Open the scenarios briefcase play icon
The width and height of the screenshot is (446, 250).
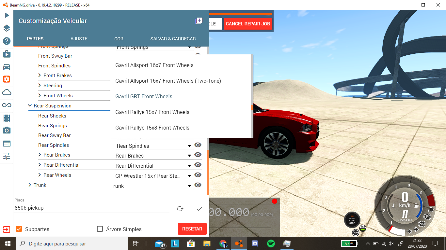tap(7, 54)
